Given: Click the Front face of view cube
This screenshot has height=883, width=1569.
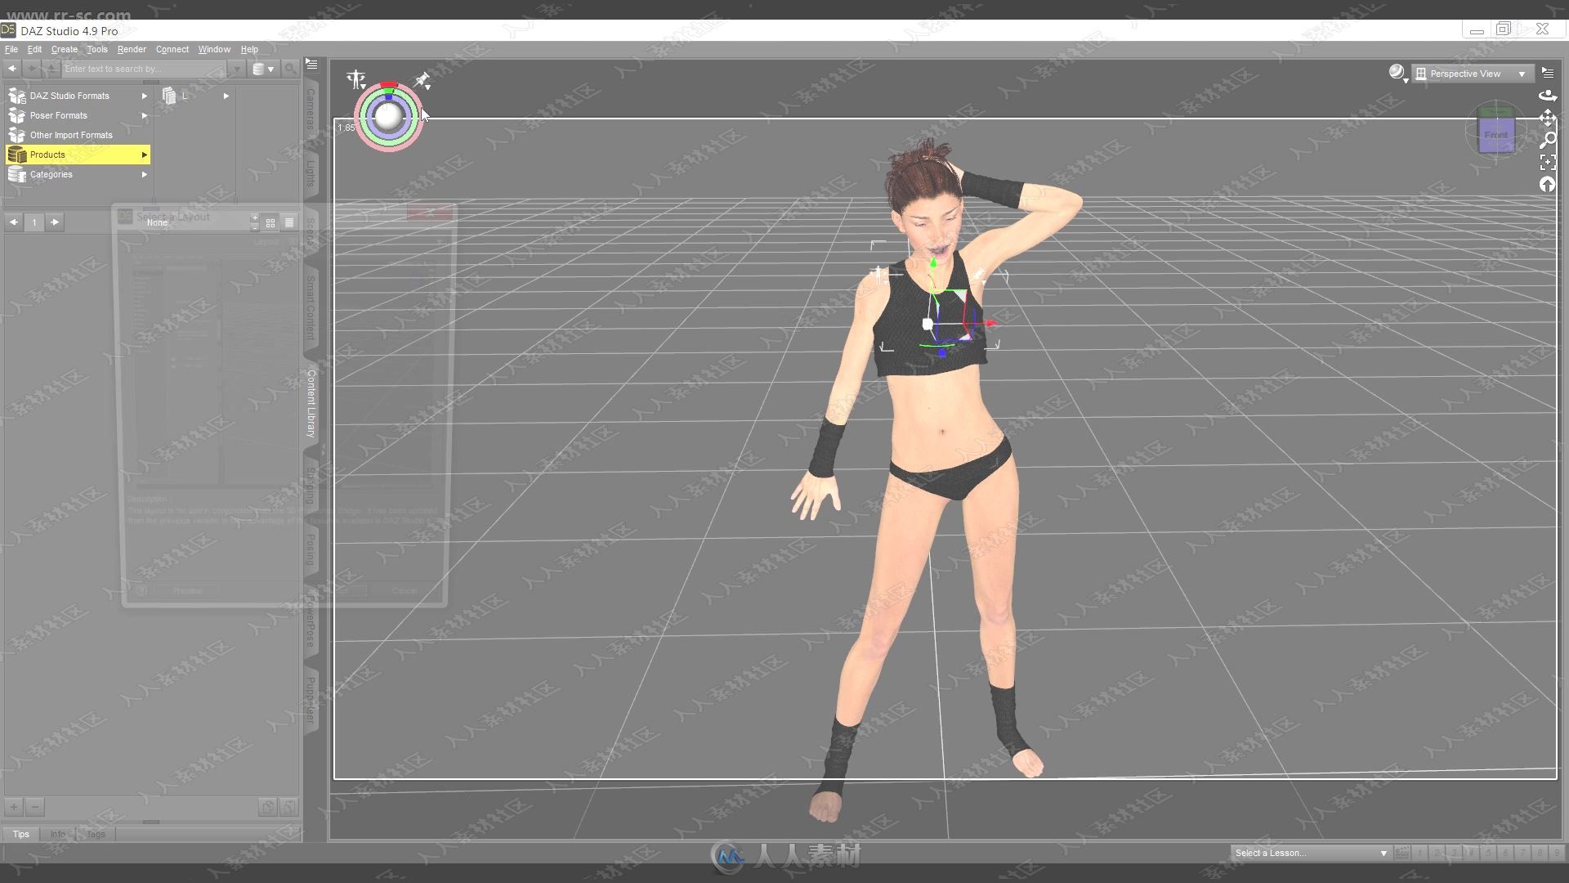Looking at the screenshot, I should (x=1496, y=135).
